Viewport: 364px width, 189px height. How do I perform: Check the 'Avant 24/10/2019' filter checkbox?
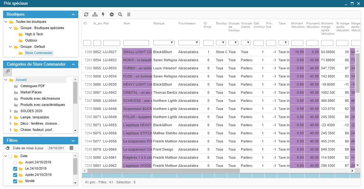tap(15, 162)
